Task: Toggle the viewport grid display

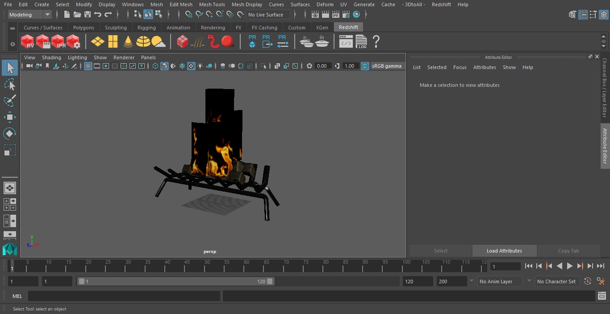Action: pyautogui.click(x=88, y=66)
